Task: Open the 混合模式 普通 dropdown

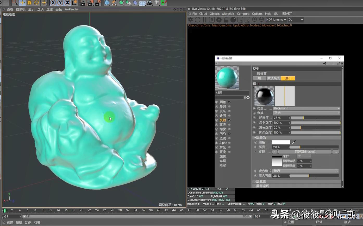Action: [x=306, y=171]
